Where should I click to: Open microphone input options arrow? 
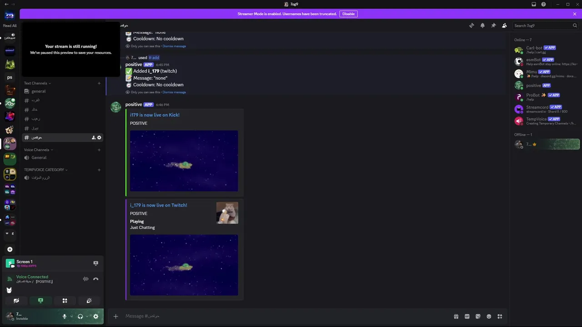pyautogui.click(x=71, y=317)
